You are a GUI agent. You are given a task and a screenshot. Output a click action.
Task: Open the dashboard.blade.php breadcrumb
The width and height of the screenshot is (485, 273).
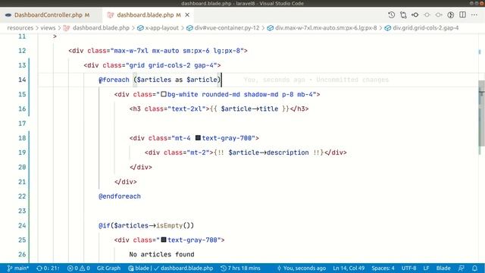click(x=101, y=28)
